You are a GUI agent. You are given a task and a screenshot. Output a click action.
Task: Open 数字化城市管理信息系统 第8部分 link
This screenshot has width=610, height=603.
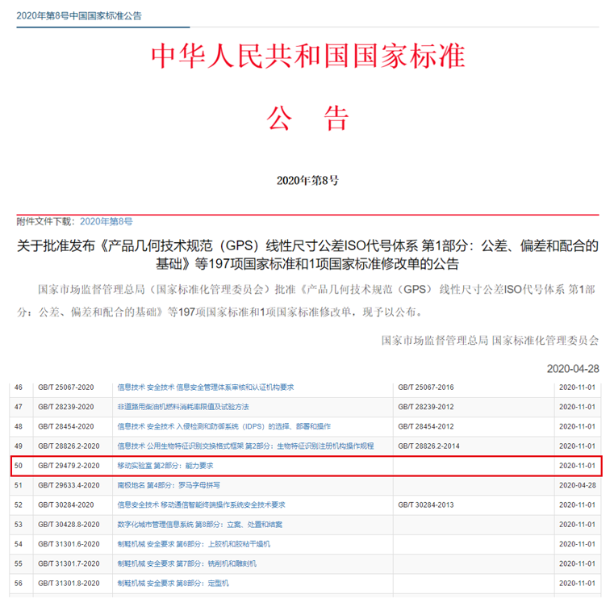pyautogui.click(x=199, y=525)
